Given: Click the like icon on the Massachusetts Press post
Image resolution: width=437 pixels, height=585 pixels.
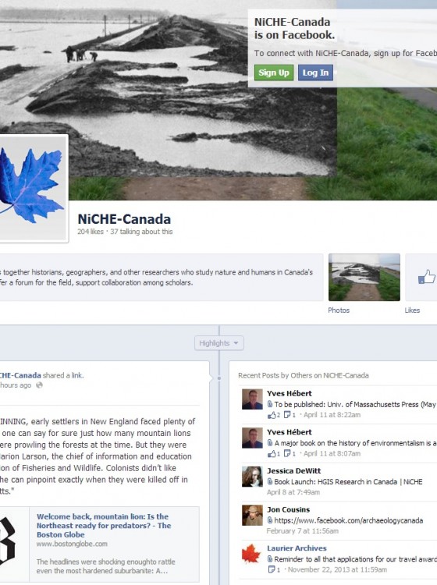Looking at the screenshot, I should [272, 415].
